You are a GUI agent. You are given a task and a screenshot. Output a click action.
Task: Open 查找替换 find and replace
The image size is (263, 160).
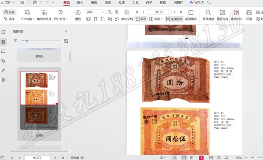click(208, 15)
